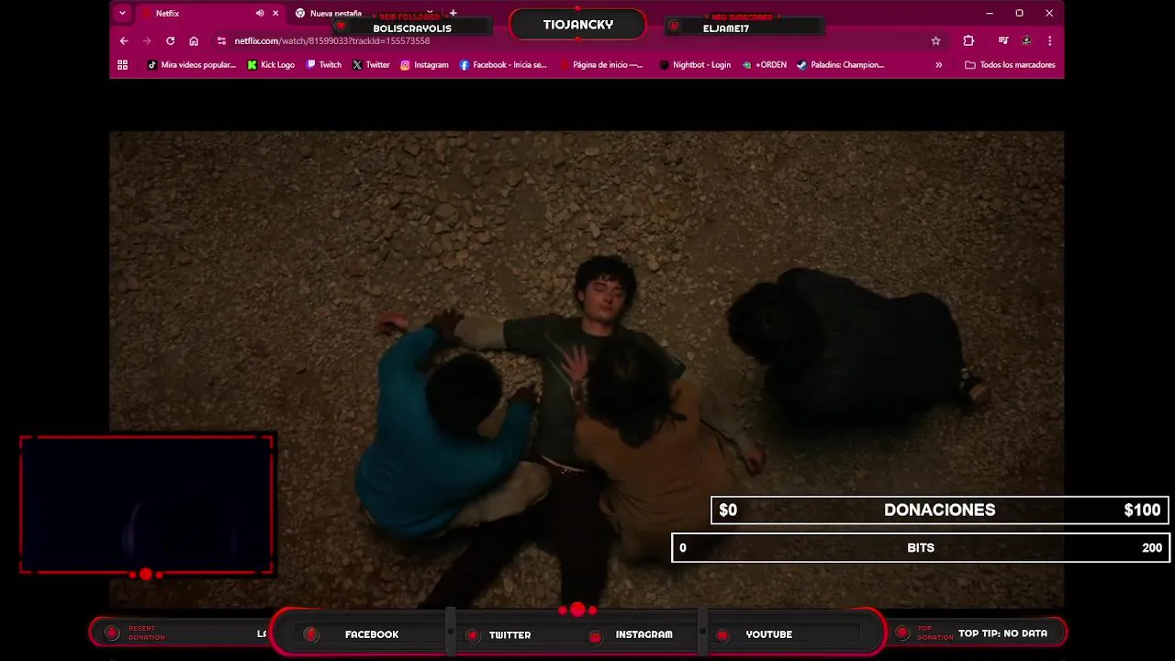Click the TIOJANCKY stream title badge
This screenshot has width=1175, height=661.
click(x=577, y=25)
